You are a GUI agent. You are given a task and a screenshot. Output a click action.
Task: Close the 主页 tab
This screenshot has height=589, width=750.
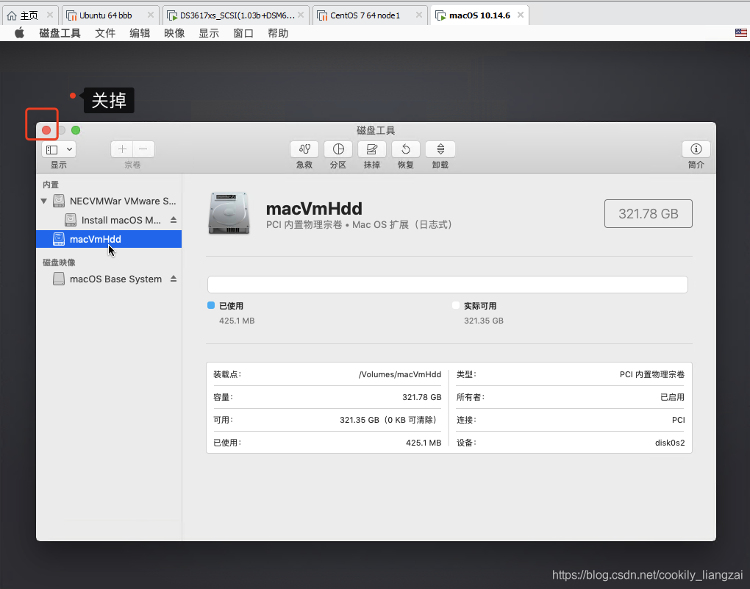pyautogui.click(x=50, y=15)
